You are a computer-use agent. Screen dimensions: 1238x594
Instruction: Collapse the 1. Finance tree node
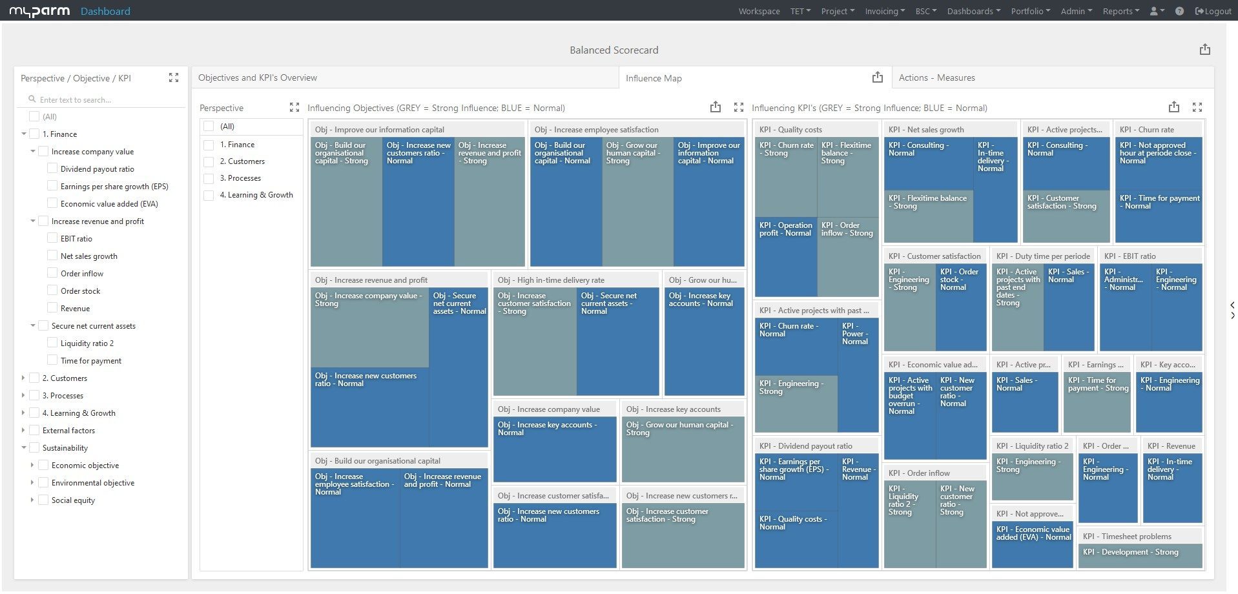[x=23, y=134]
